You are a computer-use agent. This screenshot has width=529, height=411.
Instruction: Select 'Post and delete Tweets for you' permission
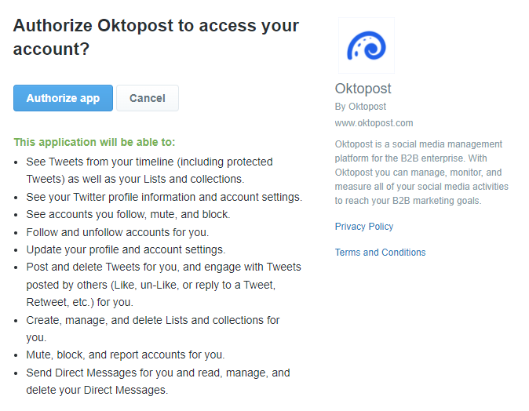(x=163, y=285)
